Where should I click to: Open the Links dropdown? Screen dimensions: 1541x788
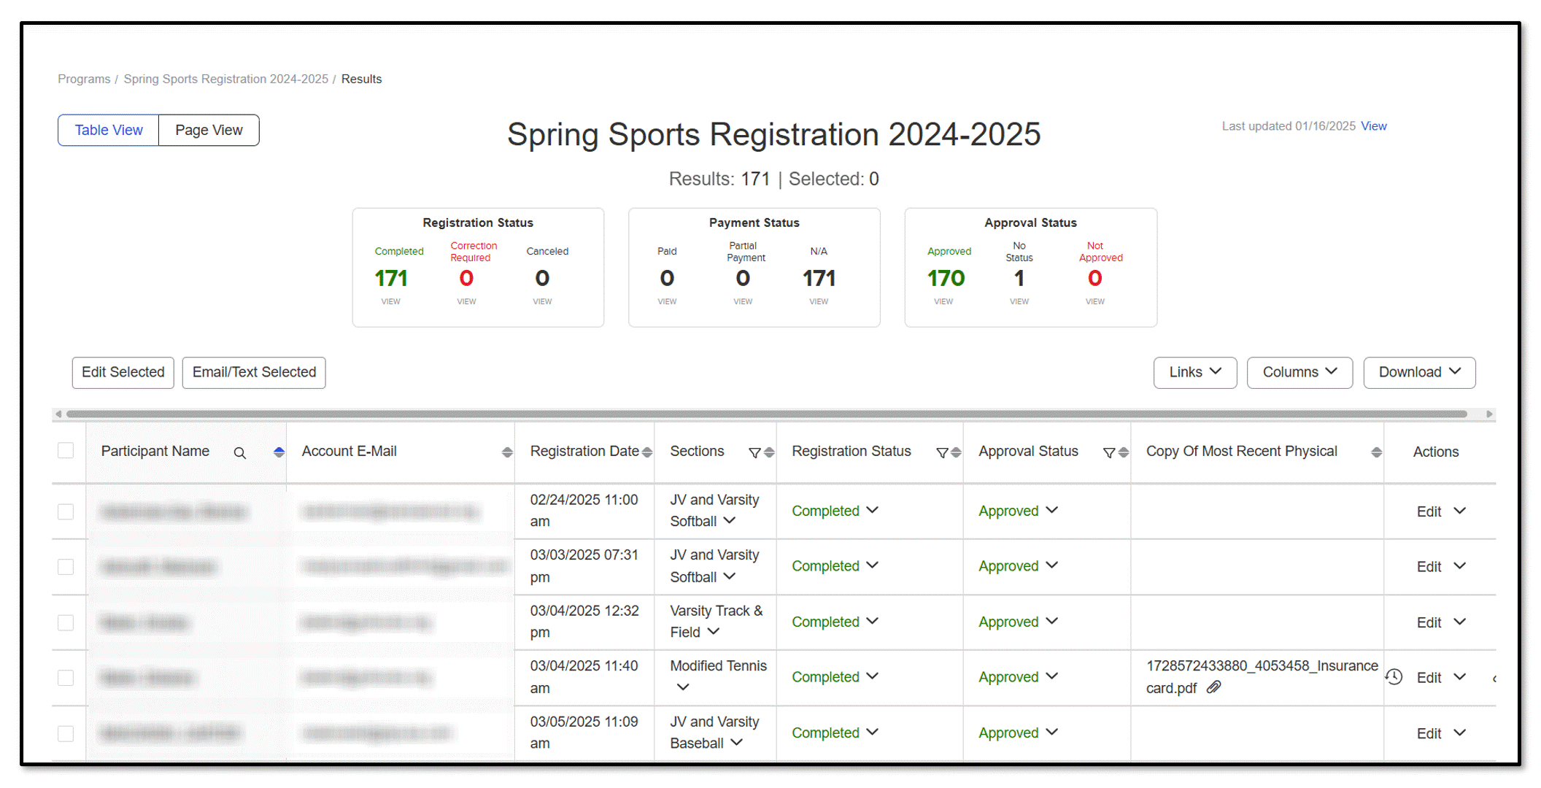(1194, 372)
